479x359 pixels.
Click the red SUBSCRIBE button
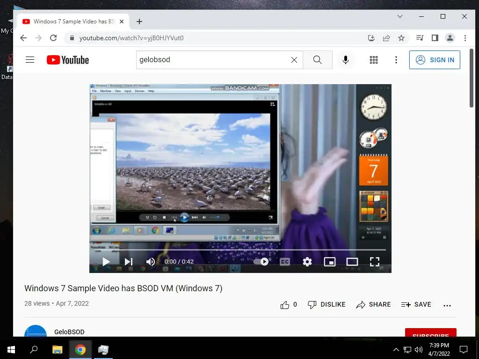coord(430,333)
